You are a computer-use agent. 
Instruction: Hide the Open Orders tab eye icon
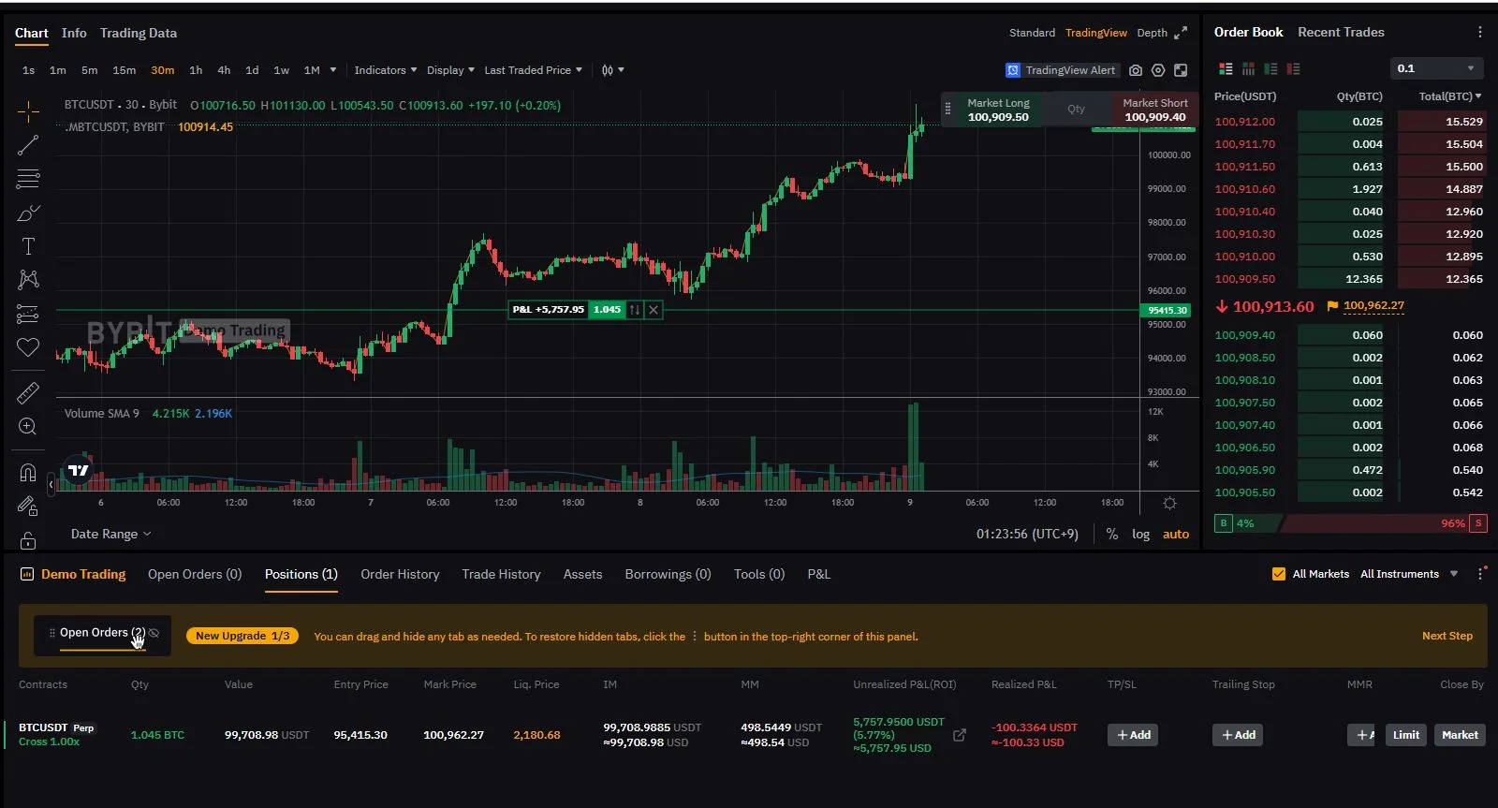coord(154,634)
